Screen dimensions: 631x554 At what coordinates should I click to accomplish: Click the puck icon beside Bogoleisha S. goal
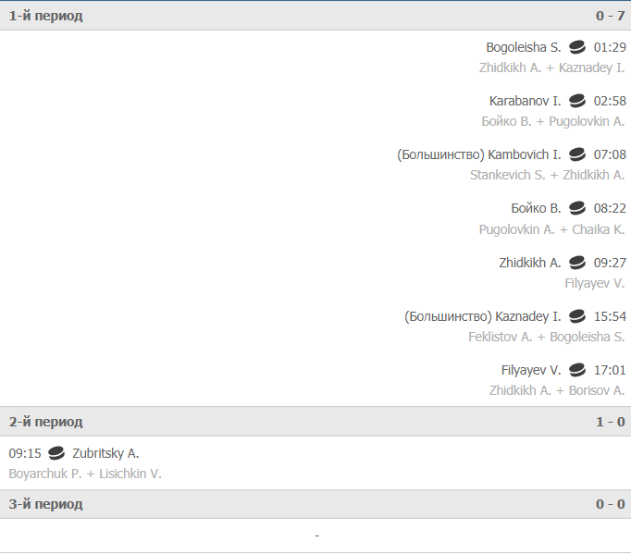577,47
